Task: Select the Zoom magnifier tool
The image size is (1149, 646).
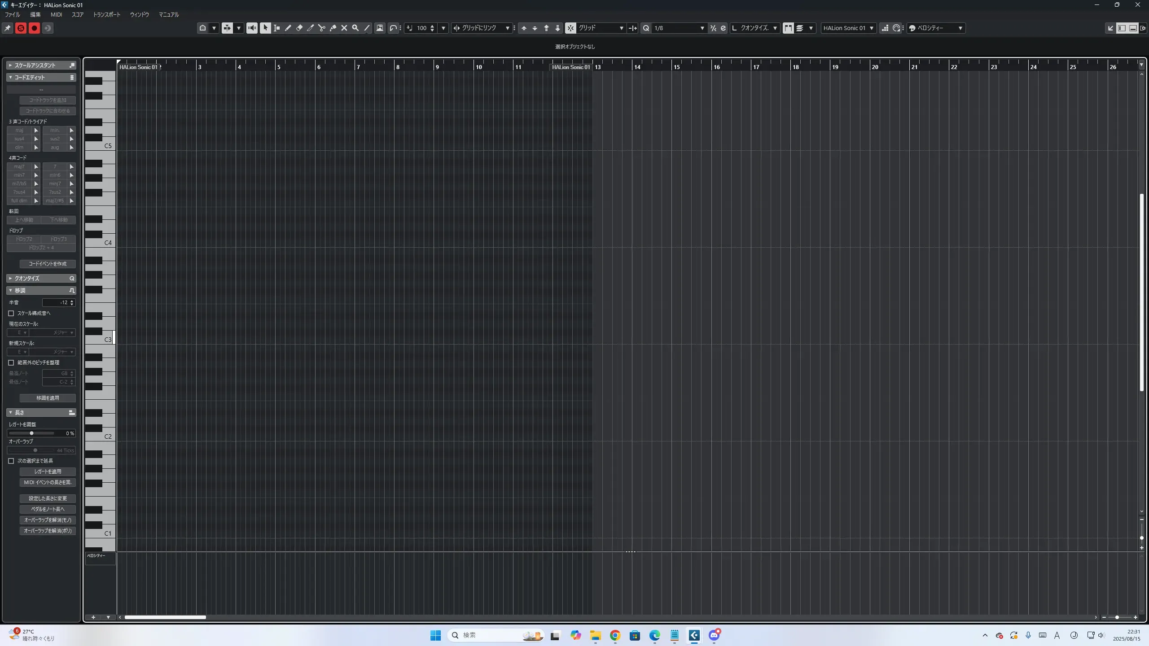Action: point(355,28)
